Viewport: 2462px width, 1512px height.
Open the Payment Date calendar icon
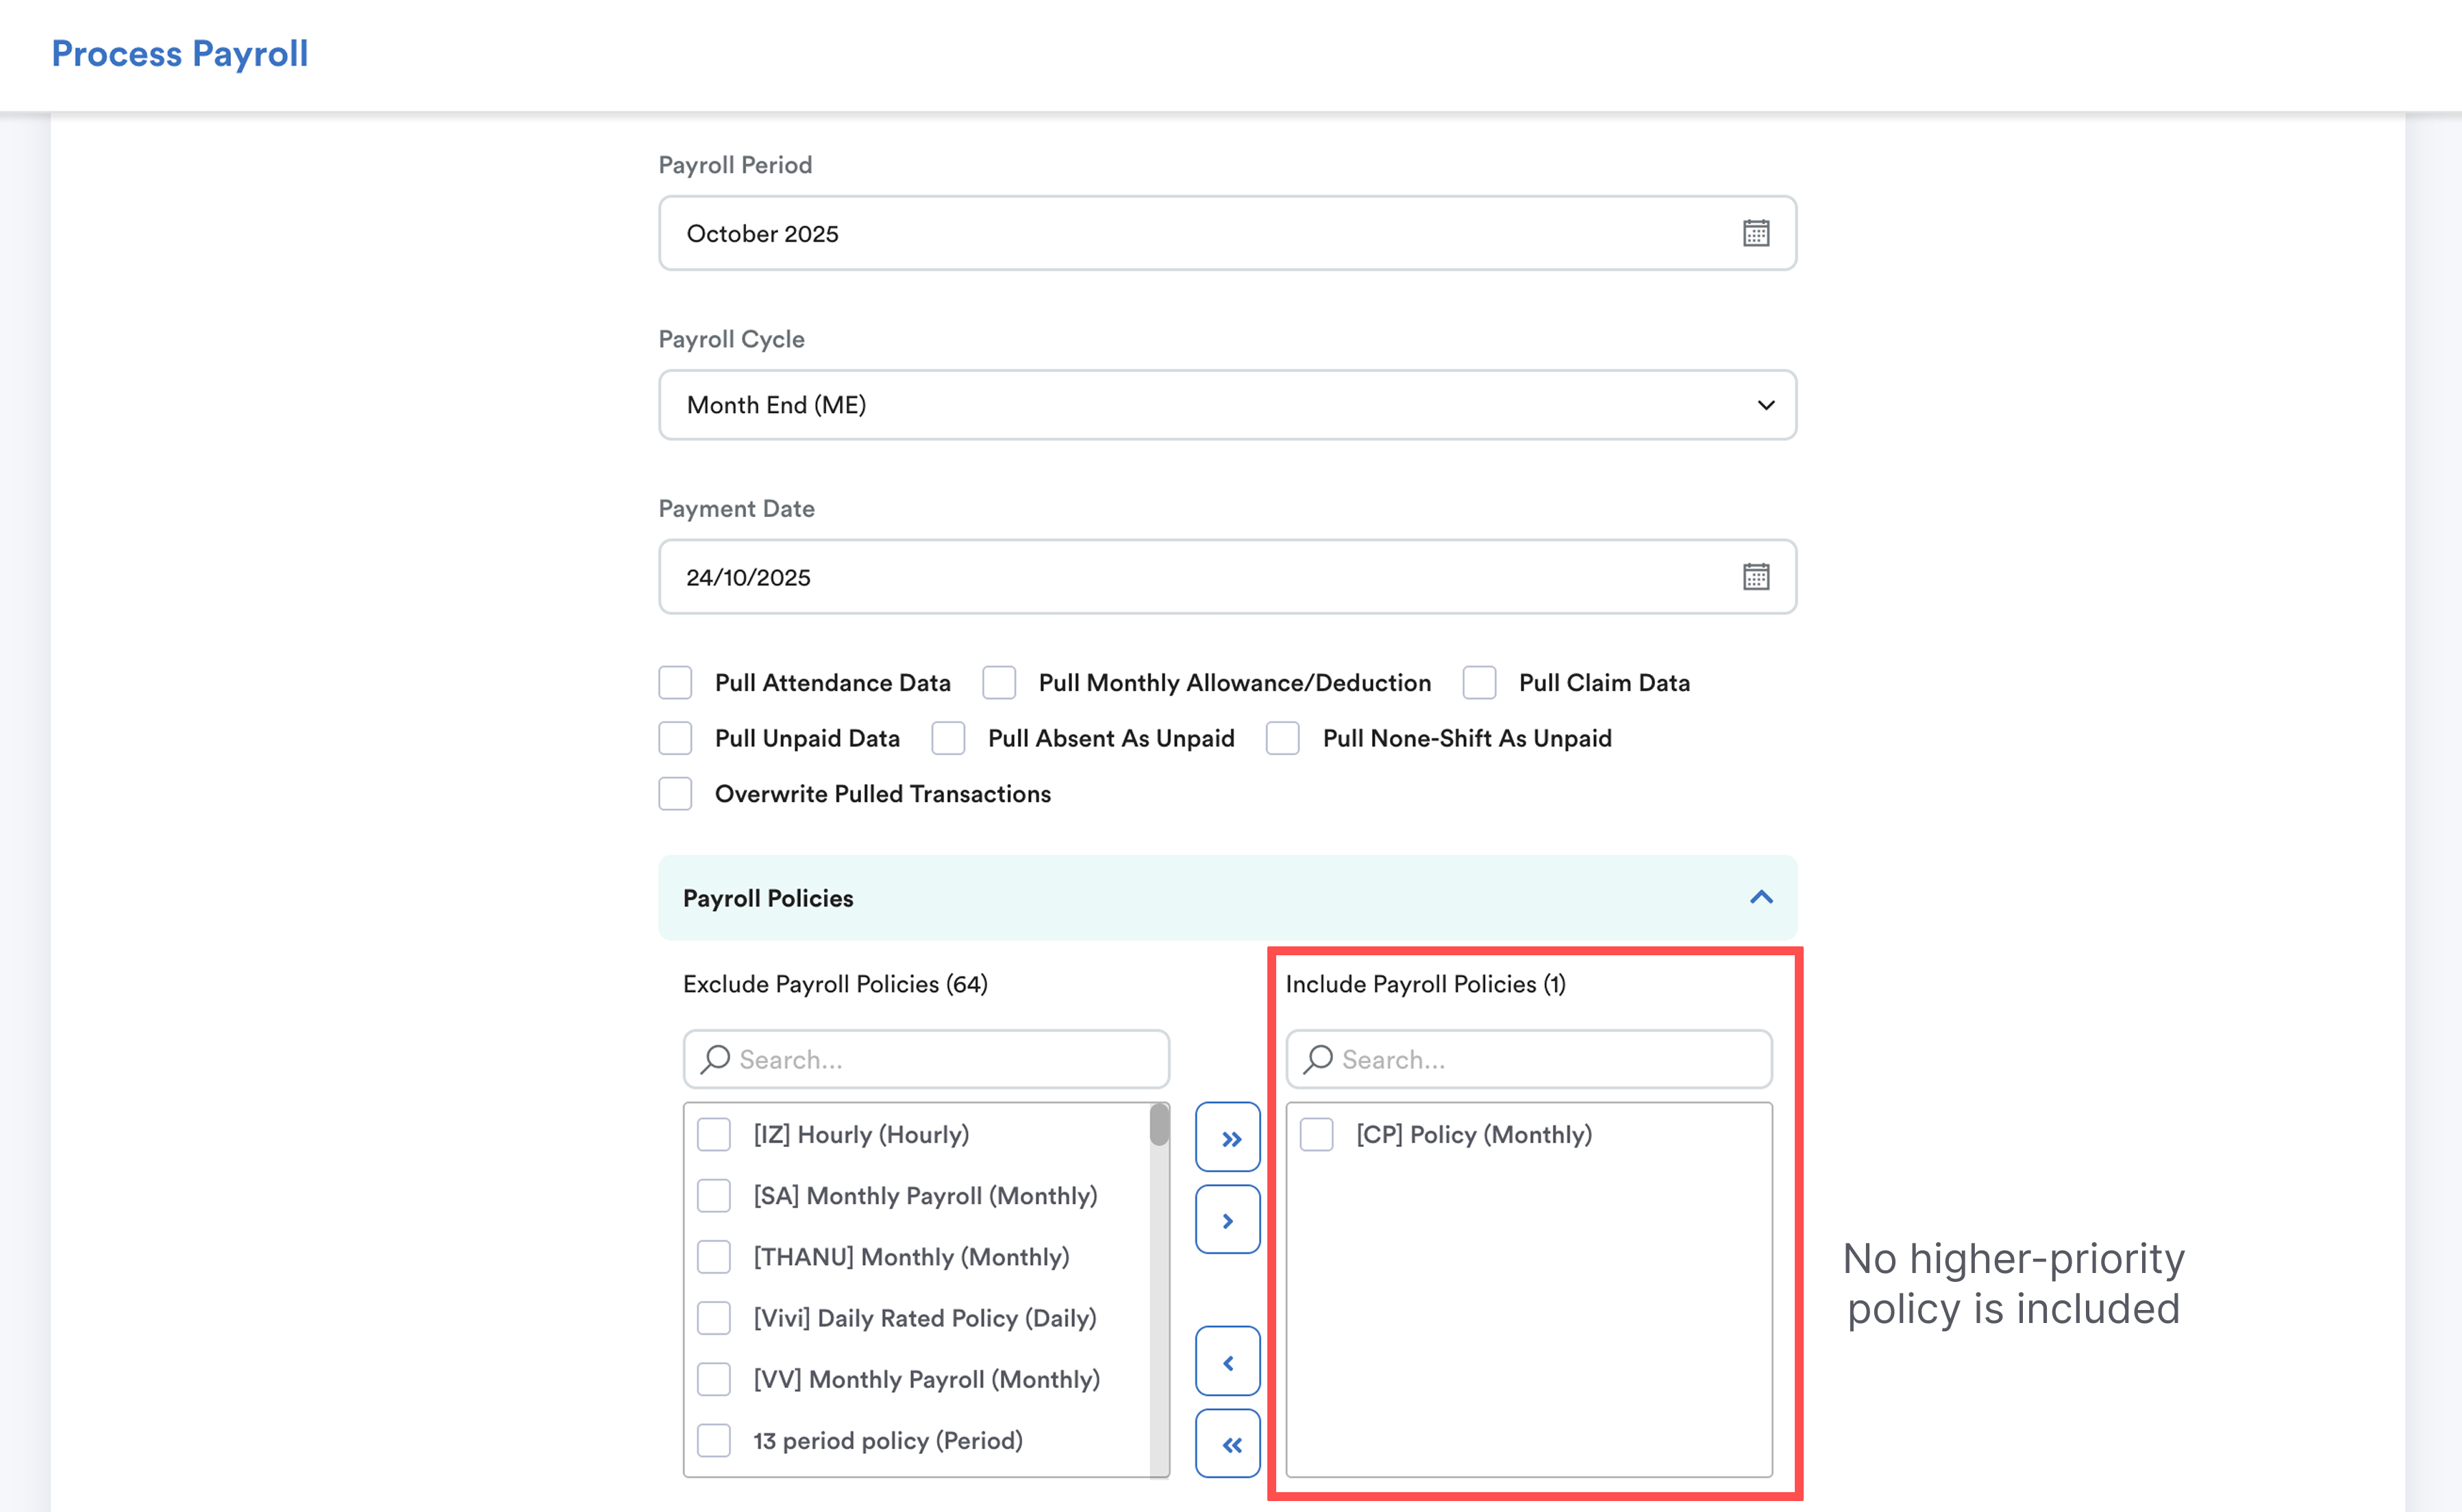click(x=1756, y=577)
